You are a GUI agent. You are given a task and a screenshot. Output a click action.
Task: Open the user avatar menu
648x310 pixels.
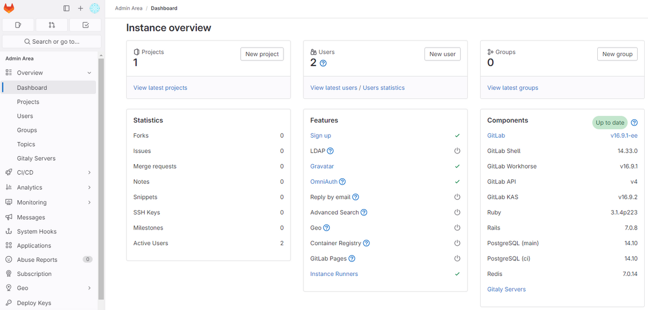point(94,8)
